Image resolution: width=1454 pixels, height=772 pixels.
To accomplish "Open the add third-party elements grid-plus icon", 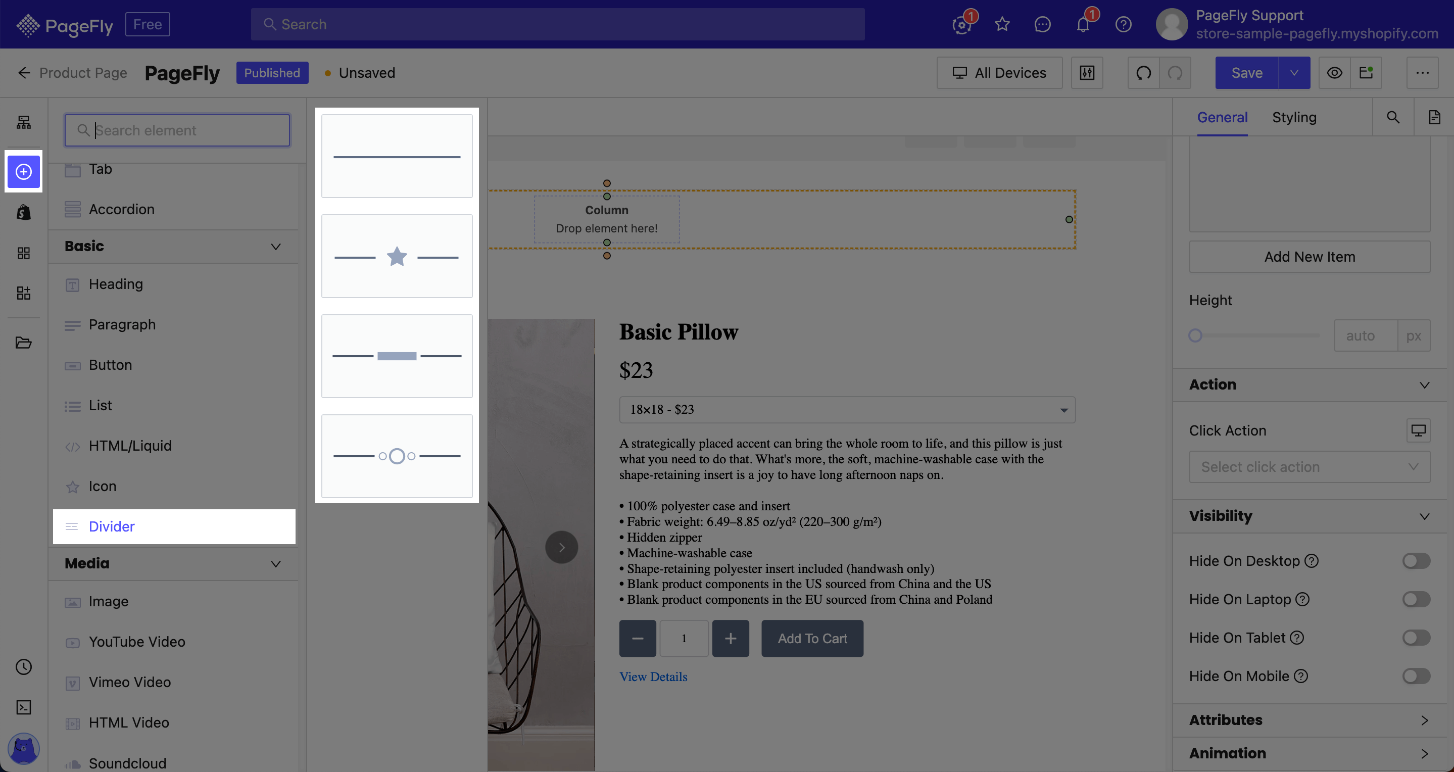I will (24, 293).
